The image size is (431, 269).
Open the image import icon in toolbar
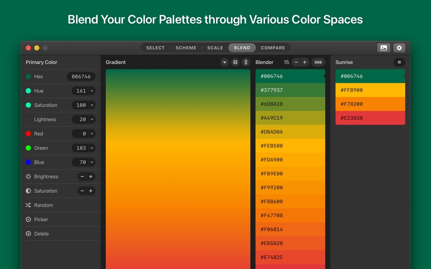(384, 48)
